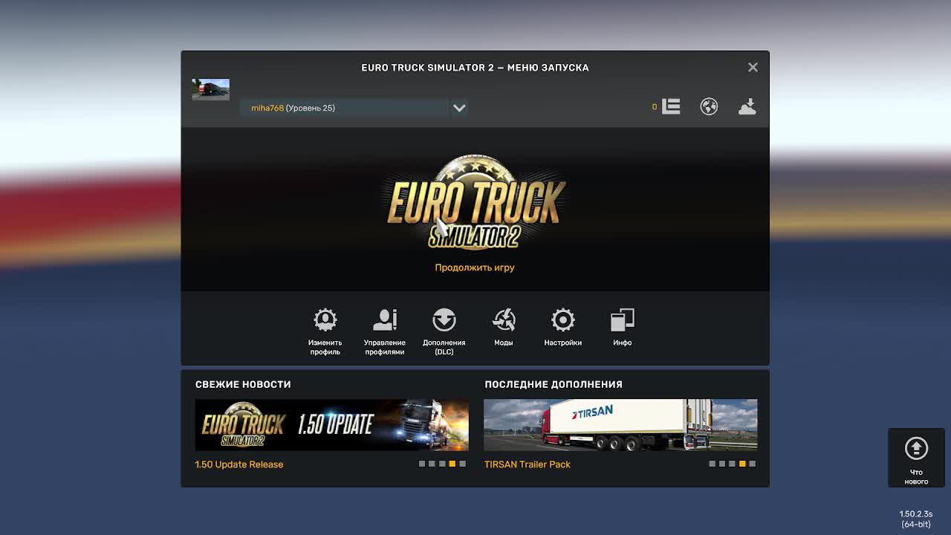
Task: Click the profile truck avatar thumbnail
Action: (x=211, y=89)
